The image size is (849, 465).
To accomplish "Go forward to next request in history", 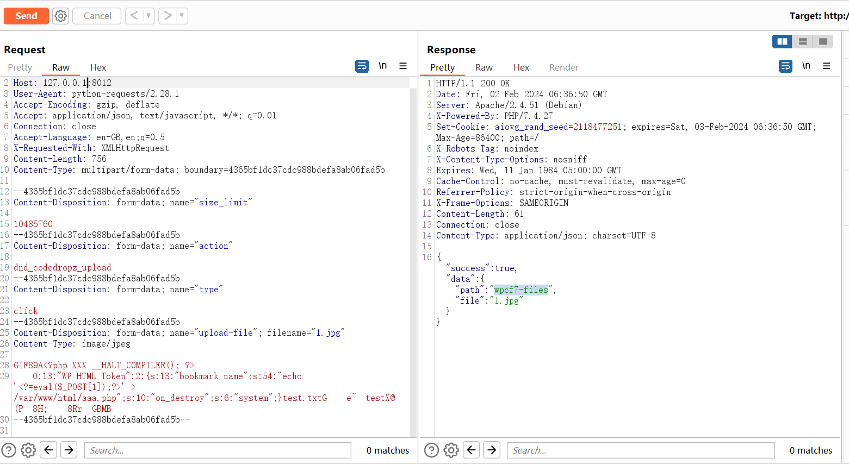I will tap(168, 16).
